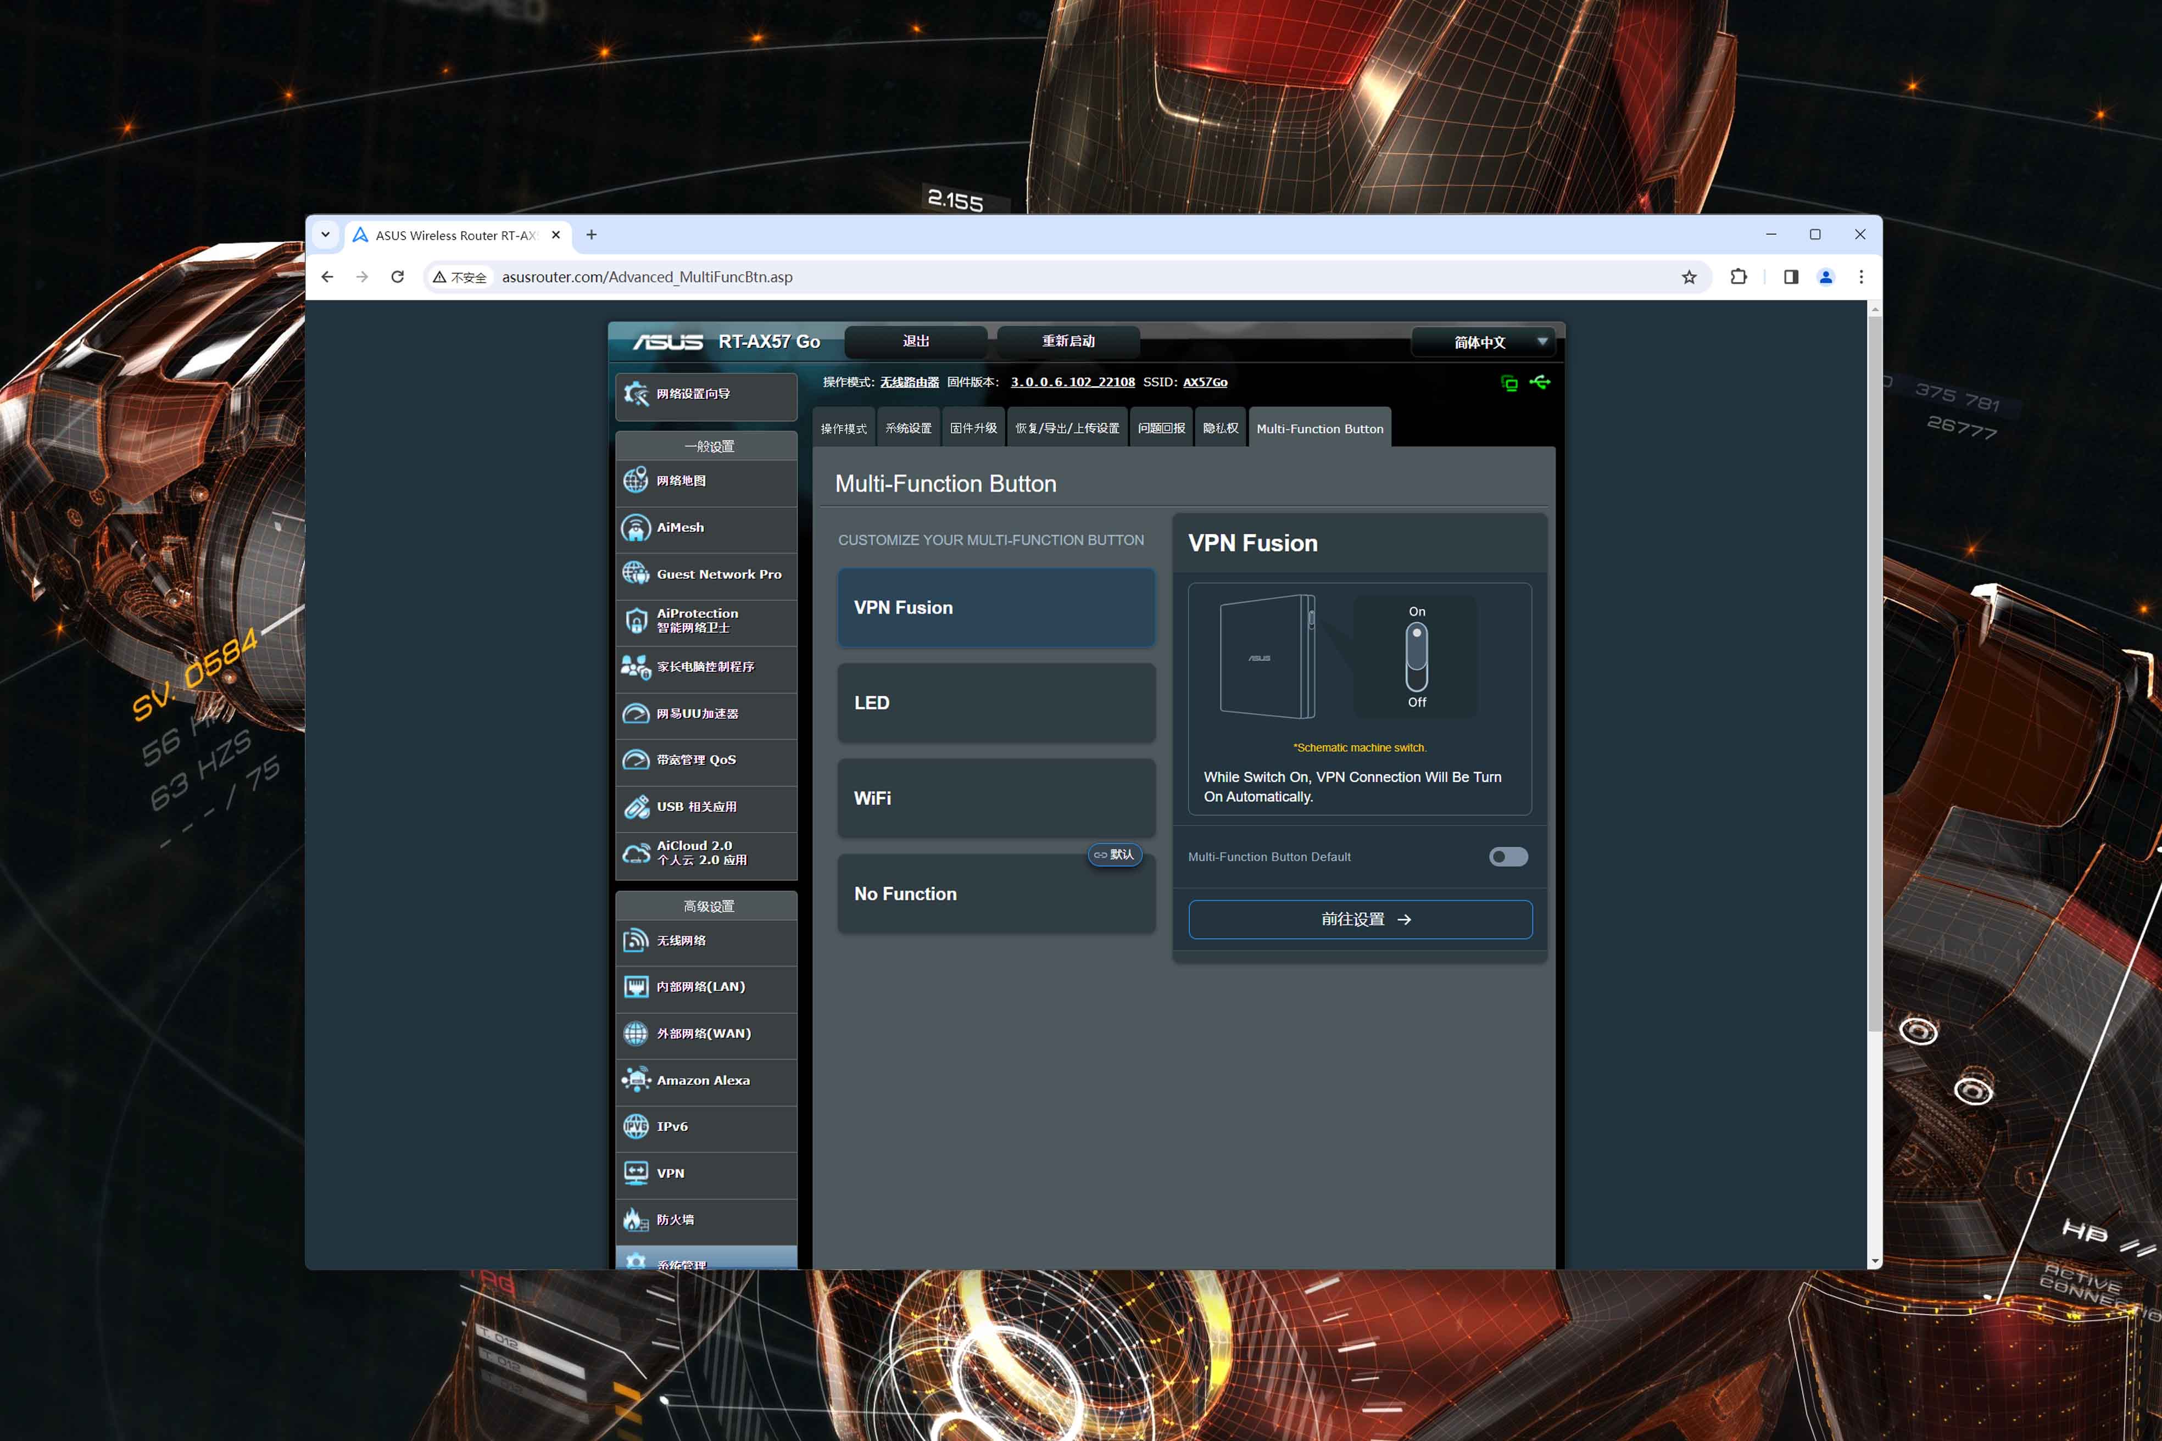Screen dimensions: 2162x1441
Task: Switch to the 恢复/导出/上传设置 tab
Action: click(x=1067, y=428)
